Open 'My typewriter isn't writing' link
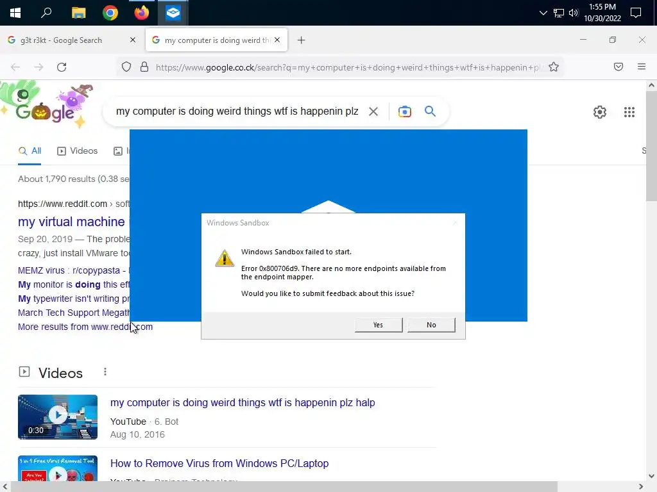Image resolution: width=657 pixels, height=492 pixels. [x=74, y=299]
